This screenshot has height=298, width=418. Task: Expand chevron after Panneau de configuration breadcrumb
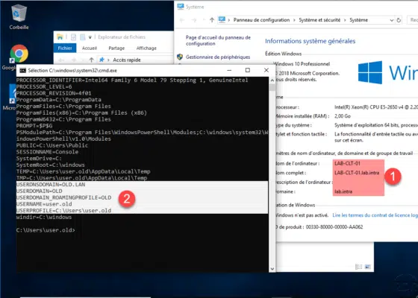click(294, 20)
